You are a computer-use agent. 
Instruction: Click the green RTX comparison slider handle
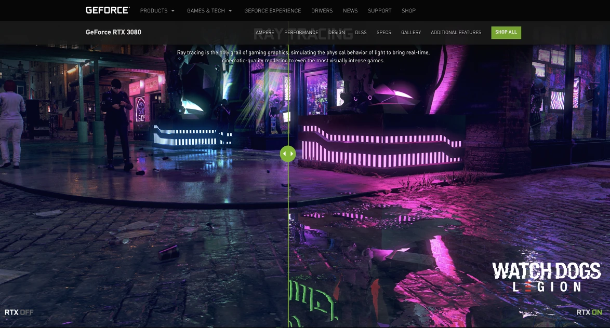coord(288,154)
